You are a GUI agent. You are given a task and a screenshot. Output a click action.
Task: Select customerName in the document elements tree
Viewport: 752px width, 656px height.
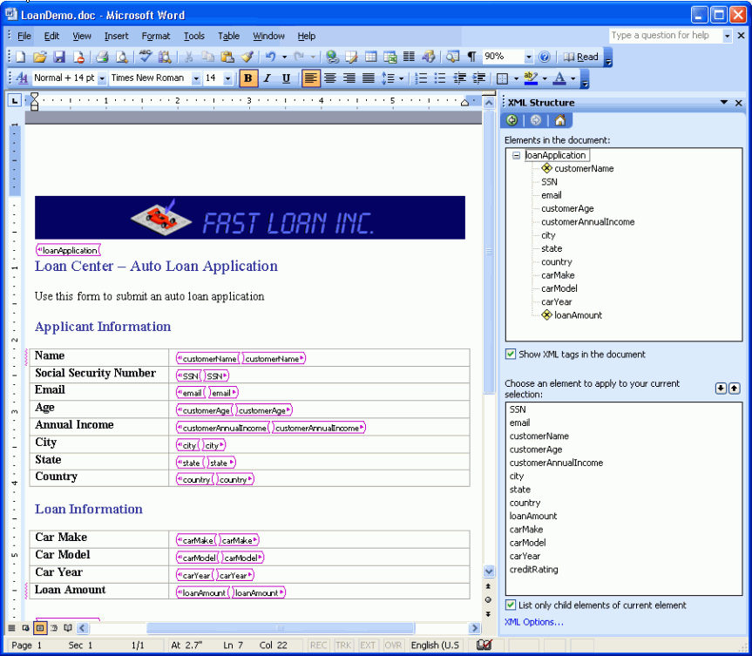click(x=584, y=168)
